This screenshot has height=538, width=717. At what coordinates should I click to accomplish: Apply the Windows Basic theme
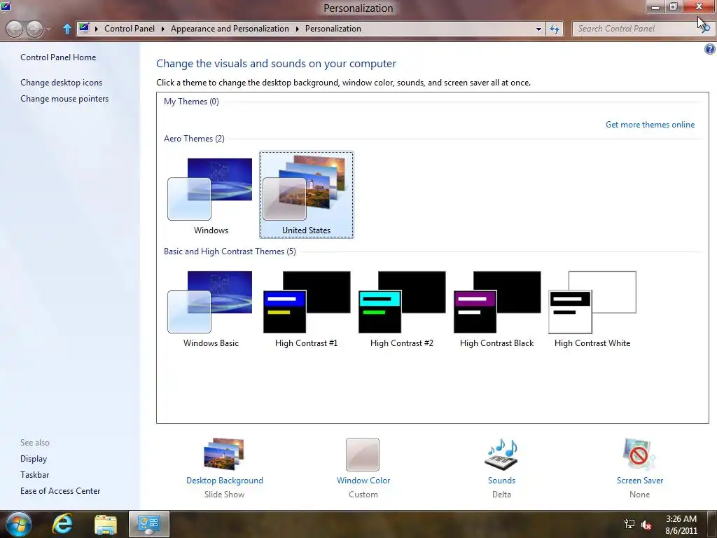pyautogui.click(x=211, y=308)
